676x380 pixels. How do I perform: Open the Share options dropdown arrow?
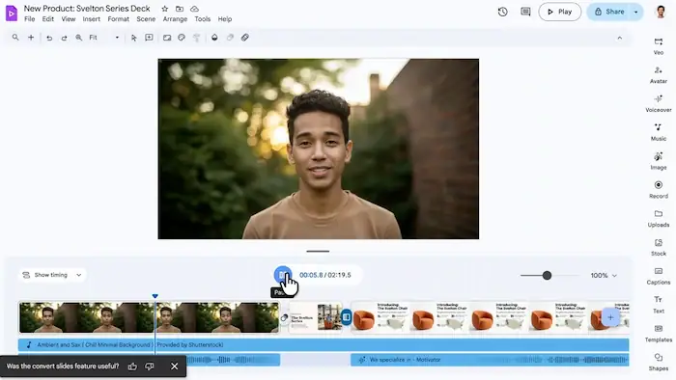(635, 12)
